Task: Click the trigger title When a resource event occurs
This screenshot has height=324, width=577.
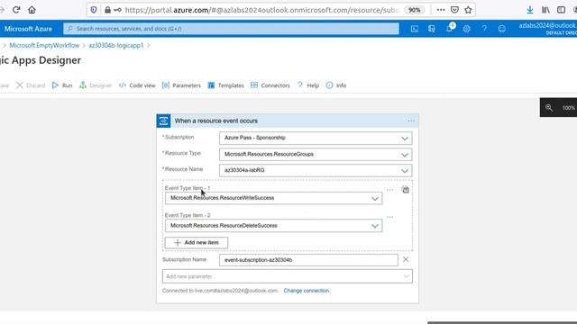Action: click(x=216, y=121)
